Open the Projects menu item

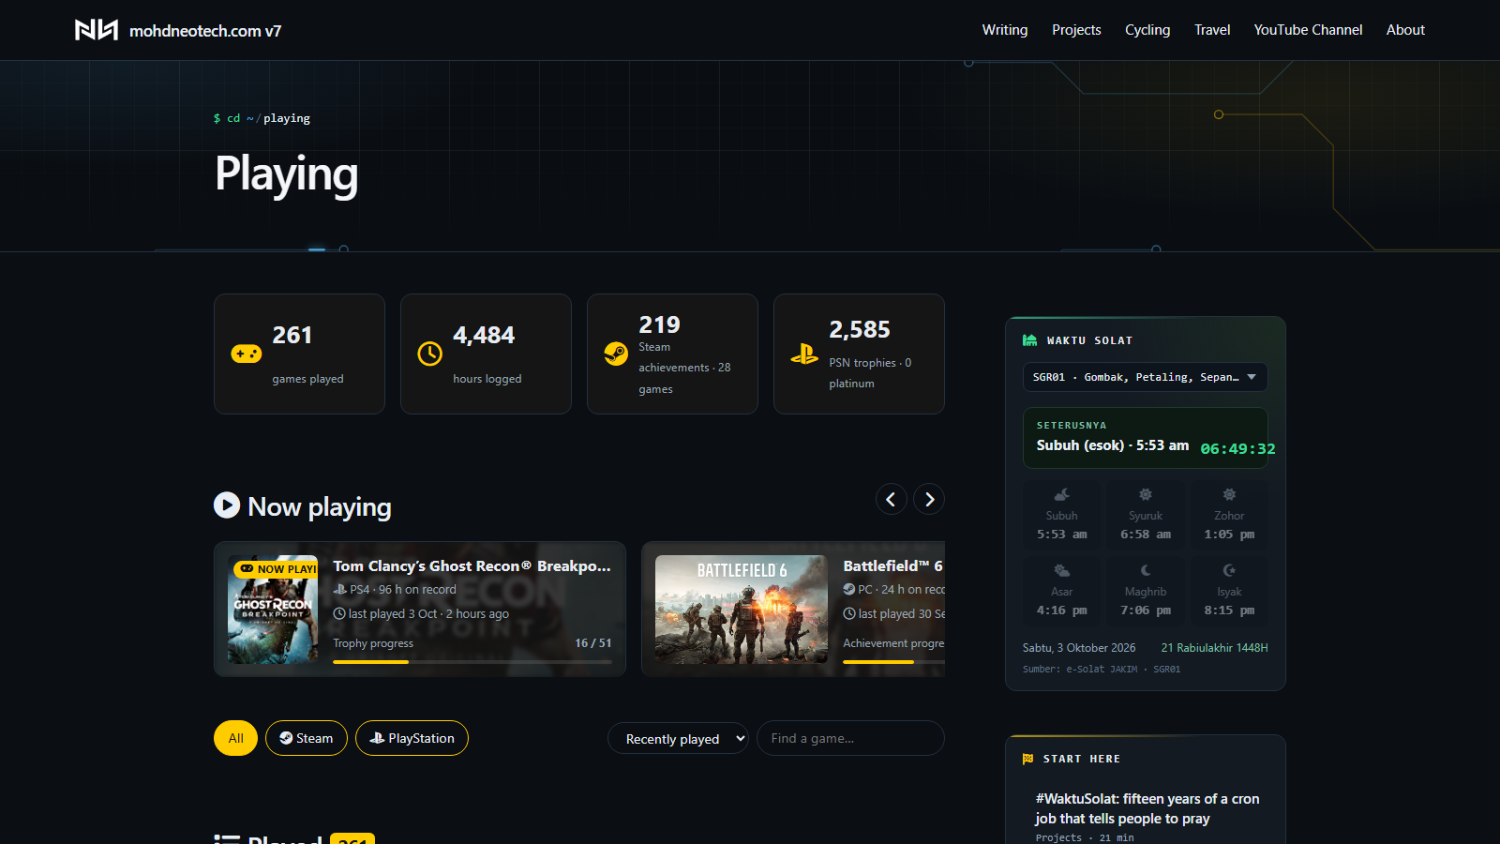[x=1076, y=30]
